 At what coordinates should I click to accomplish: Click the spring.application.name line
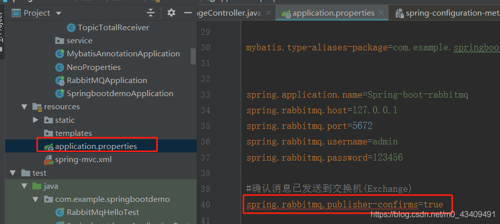tap(357, 95)
